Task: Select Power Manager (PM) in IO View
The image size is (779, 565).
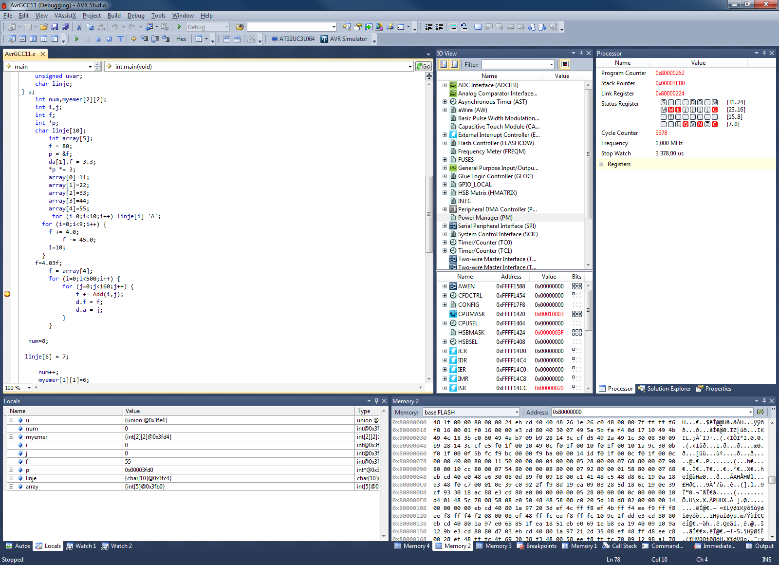Action: [x=485, y=217]
